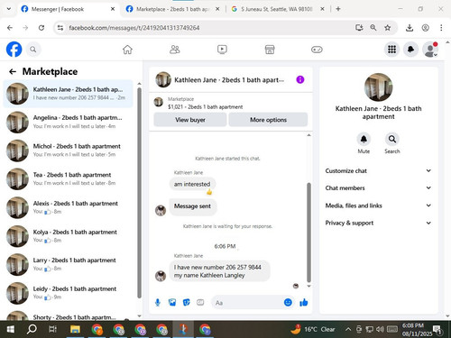This screenshot has width=451, height=338.
Task: Click the conversation list scrollbar
Action: click(139, 192)
